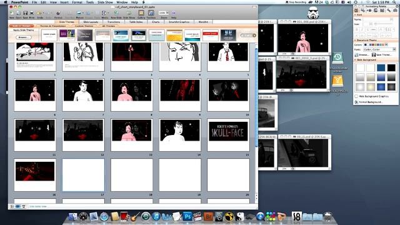The height and width of the screenshot is (225, 400).
Task: Select slide 16 with red city scene
Action: coord(35,175)
